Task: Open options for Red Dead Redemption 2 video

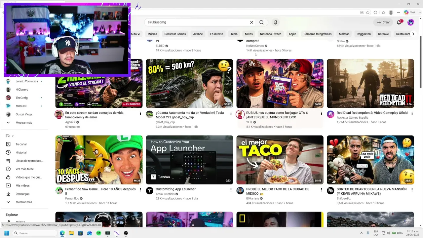Action: tap(412, 113)
